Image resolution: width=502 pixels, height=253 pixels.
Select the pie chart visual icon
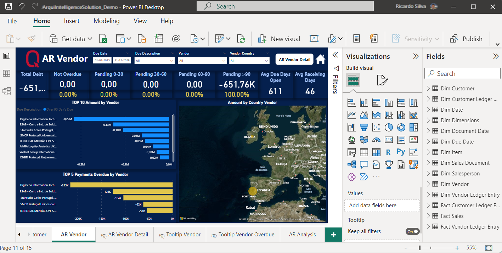pos(389,127)
